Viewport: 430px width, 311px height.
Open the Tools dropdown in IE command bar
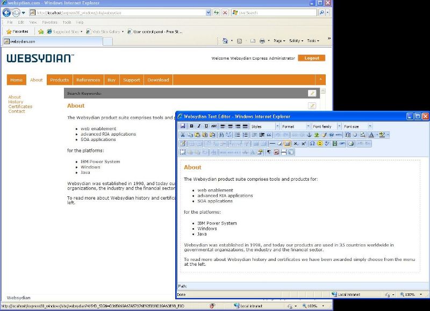click(313, 41)
